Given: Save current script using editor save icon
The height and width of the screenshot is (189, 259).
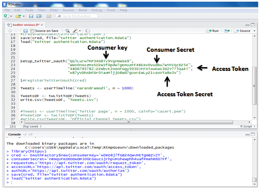Looking at the screenshot, I should pos(26,31).
